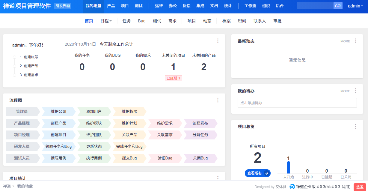Click the 维护权限 flowchart step
This screenshot has height=192, width=368.
129,111
